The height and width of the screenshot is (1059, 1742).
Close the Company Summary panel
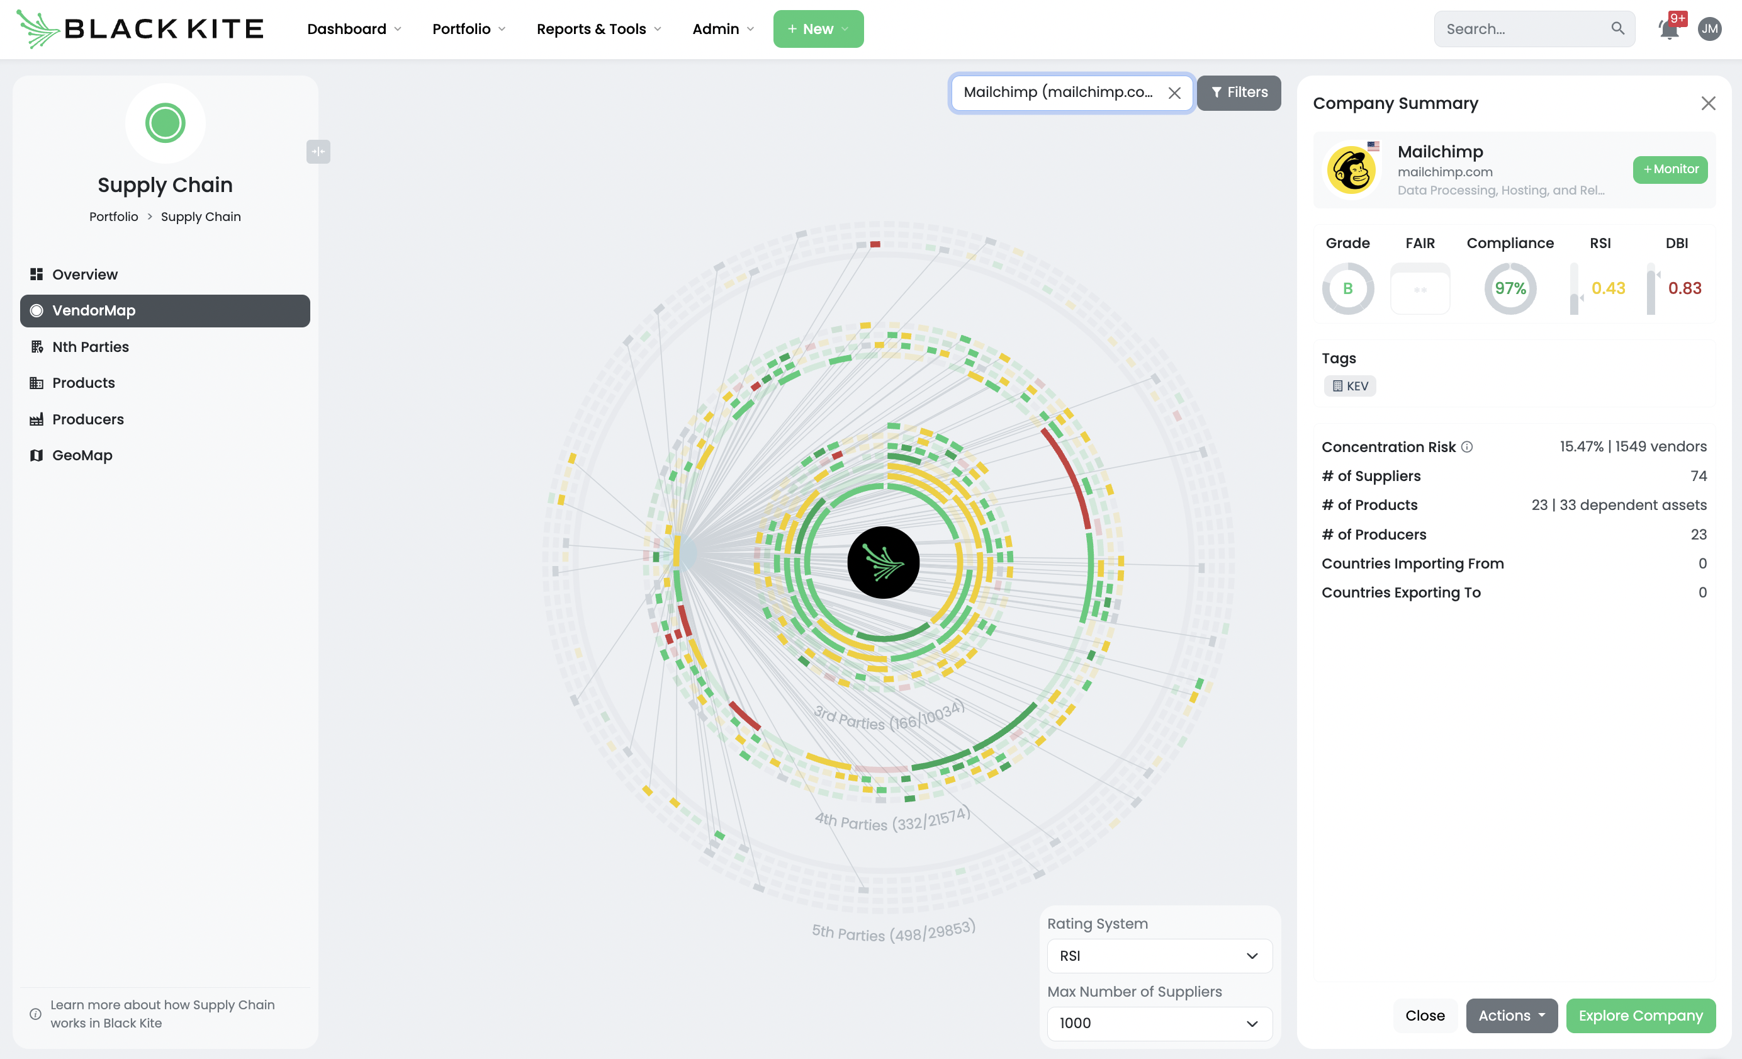pos(1708,103)
